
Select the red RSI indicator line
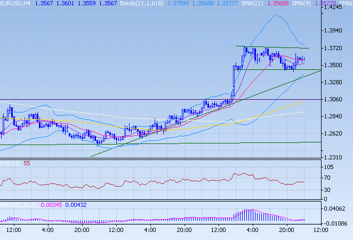(160, 184)
